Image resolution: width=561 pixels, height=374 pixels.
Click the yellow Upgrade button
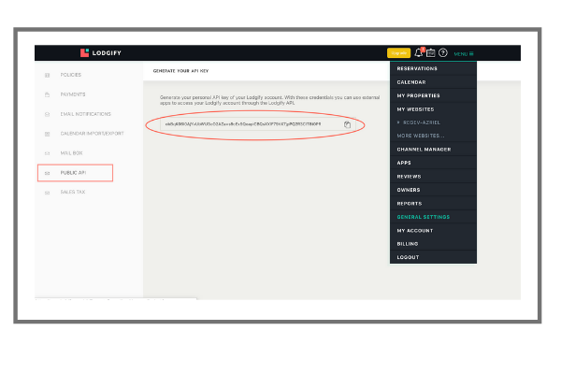pos(398,53)
